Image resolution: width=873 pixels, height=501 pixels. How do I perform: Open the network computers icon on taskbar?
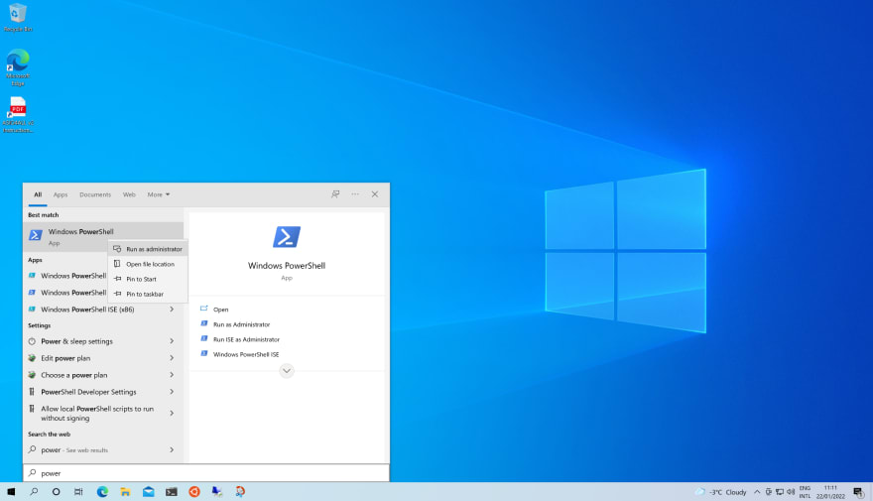217,491
